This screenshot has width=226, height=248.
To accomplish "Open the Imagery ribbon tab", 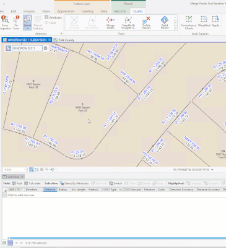I will coord(29,11).
